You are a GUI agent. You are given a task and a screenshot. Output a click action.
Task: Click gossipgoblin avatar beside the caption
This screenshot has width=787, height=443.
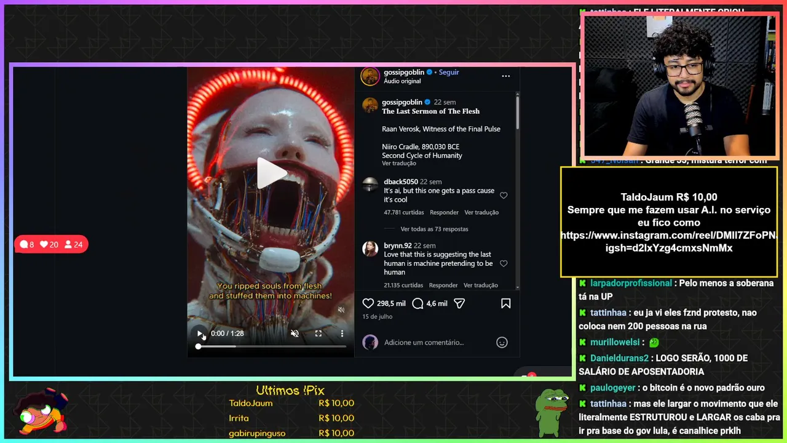tap(370, 105)
